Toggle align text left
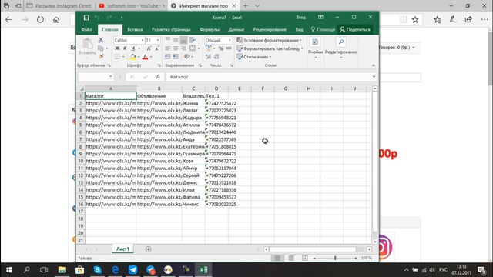 point(168,48)
